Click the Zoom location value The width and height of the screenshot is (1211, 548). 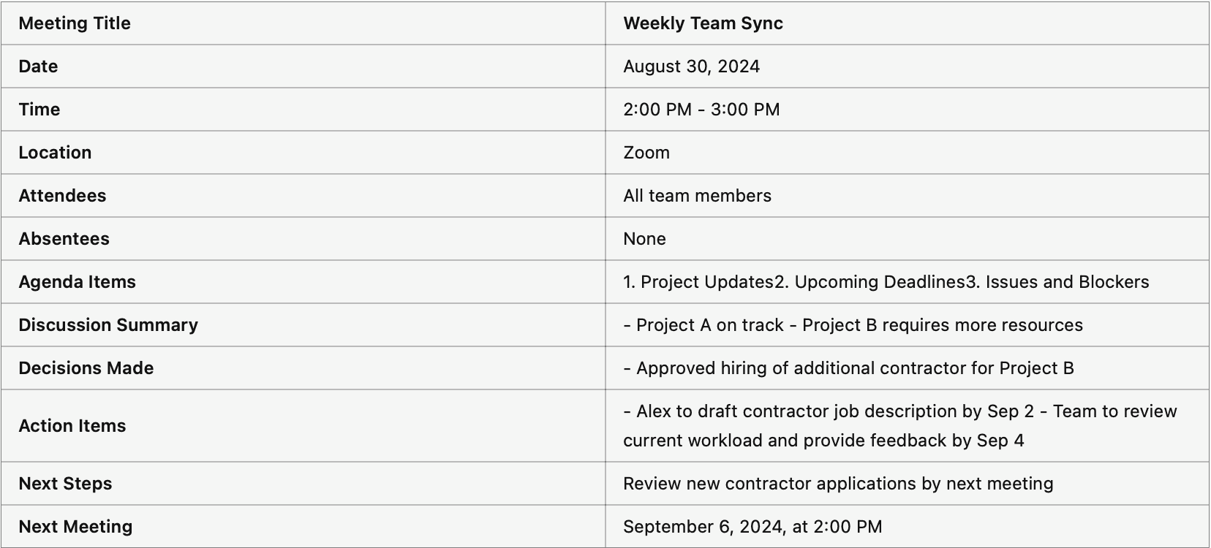point(646,153)
